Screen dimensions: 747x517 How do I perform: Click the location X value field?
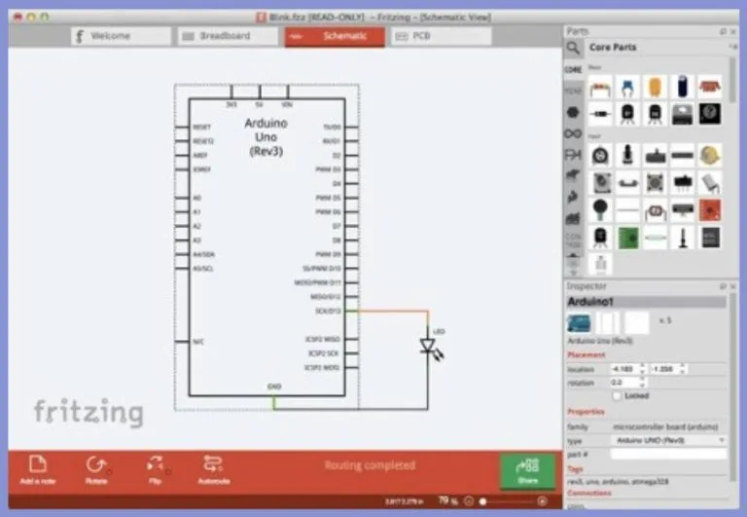pyautogui.click(x=624, y=369)
